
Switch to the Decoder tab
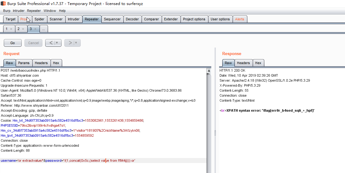pyautogui.click(x=132, y=19)
